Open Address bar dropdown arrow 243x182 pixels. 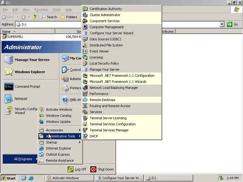(x=222, y=25)
